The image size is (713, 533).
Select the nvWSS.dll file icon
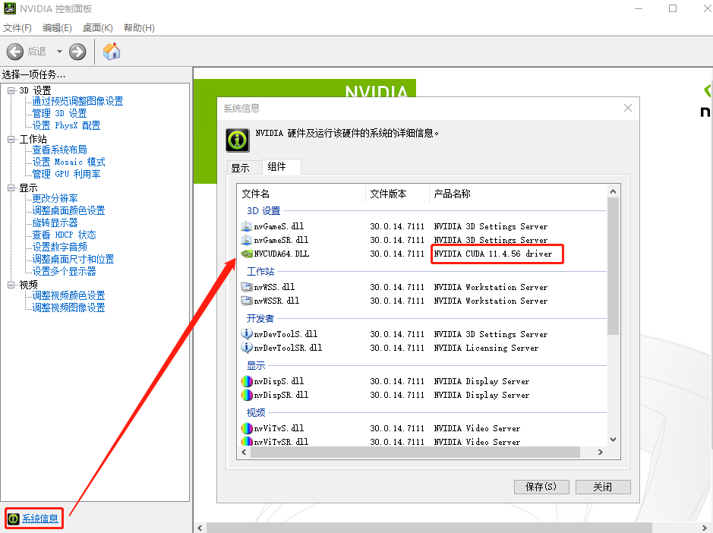pos(247,287)
